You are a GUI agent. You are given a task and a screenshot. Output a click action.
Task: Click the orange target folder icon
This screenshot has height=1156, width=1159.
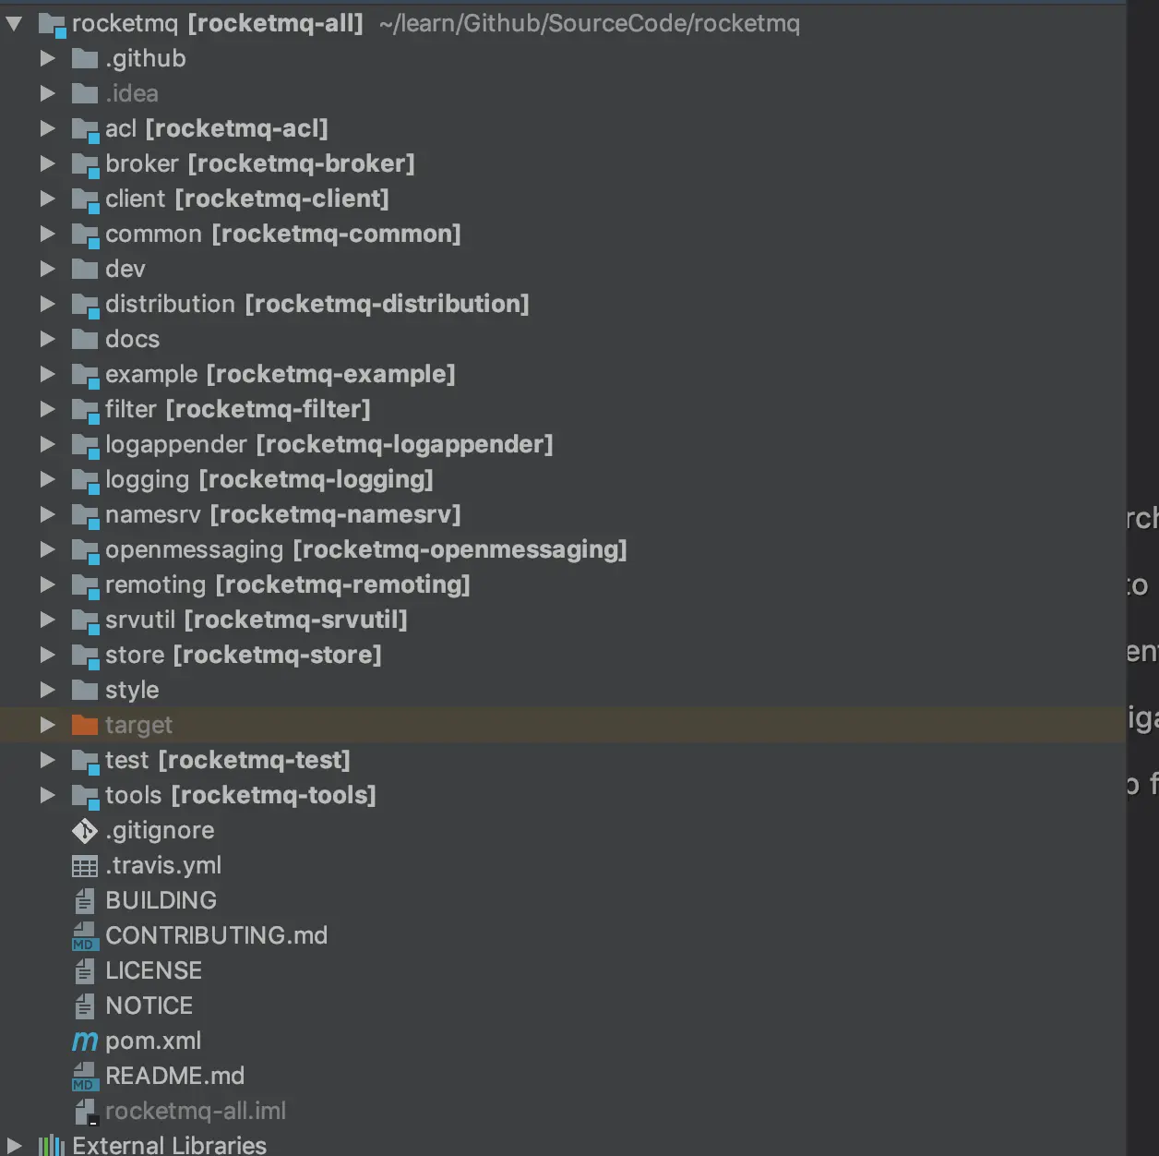pyautogui.click(x=85, y=726)
